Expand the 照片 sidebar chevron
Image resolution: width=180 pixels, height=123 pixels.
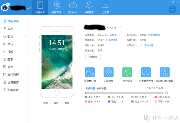(x=25, y=36)
